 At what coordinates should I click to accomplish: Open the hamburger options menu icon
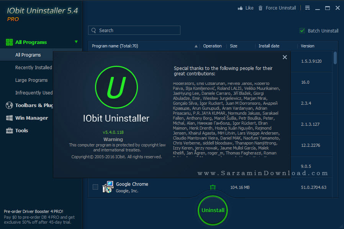(x=307, y=8)
